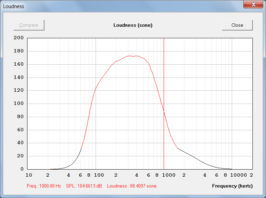Click the 100 y-axis label
The height and width of the screenshot is (198, 266).
19,103
